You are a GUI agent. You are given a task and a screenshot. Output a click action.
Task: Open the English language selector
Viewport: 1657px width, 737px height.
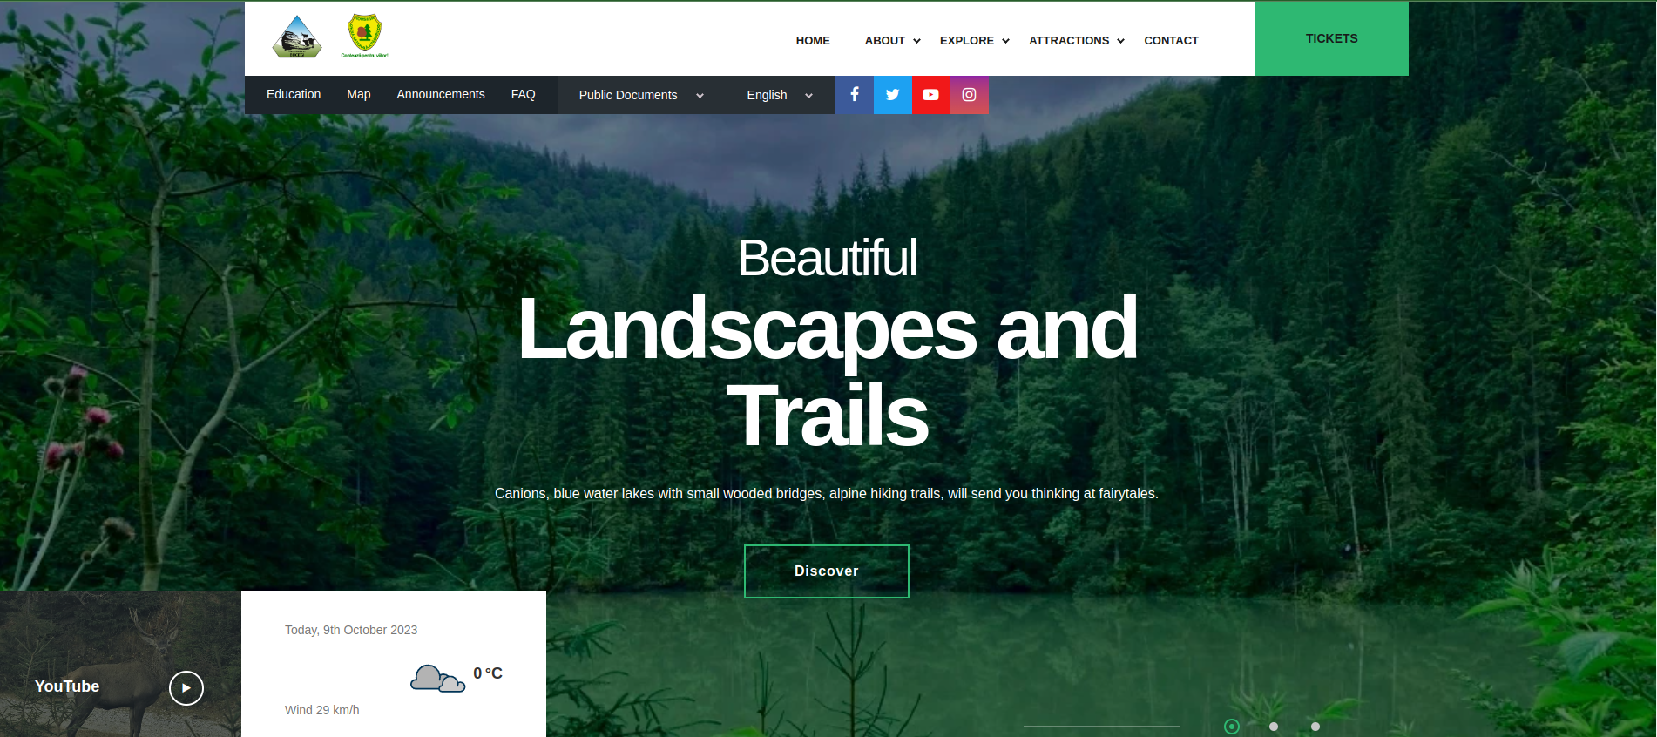coord(779,95)
